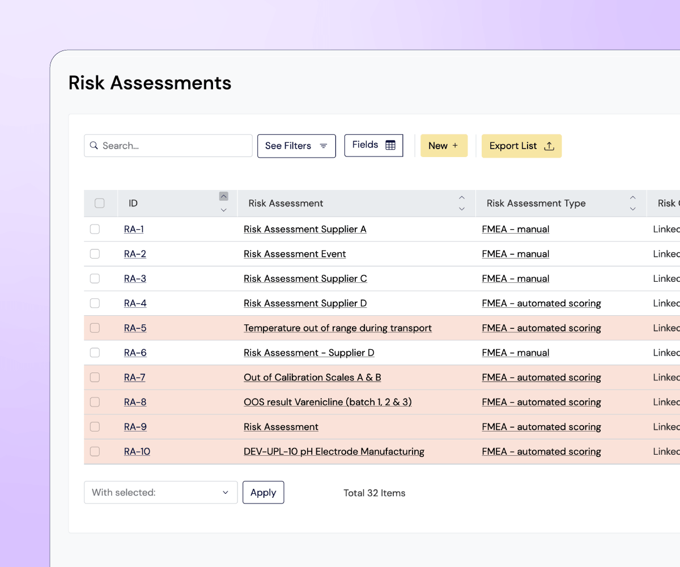Click FMEA - automated scoring in RA-4 row
The width and height of the screenshot is (680, 567).
coord(542,303)
